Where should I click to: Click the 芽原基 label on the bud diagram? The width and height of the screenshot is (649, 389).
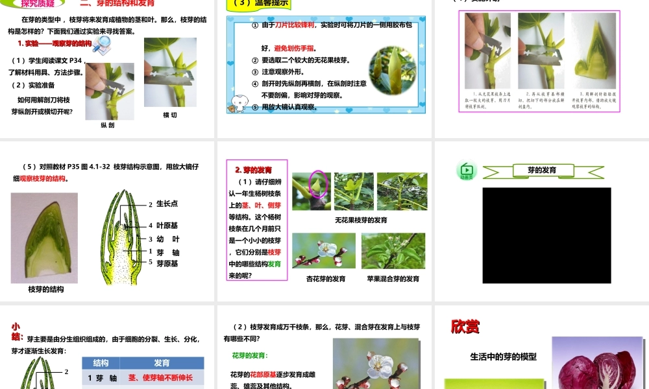click(167, 264)
